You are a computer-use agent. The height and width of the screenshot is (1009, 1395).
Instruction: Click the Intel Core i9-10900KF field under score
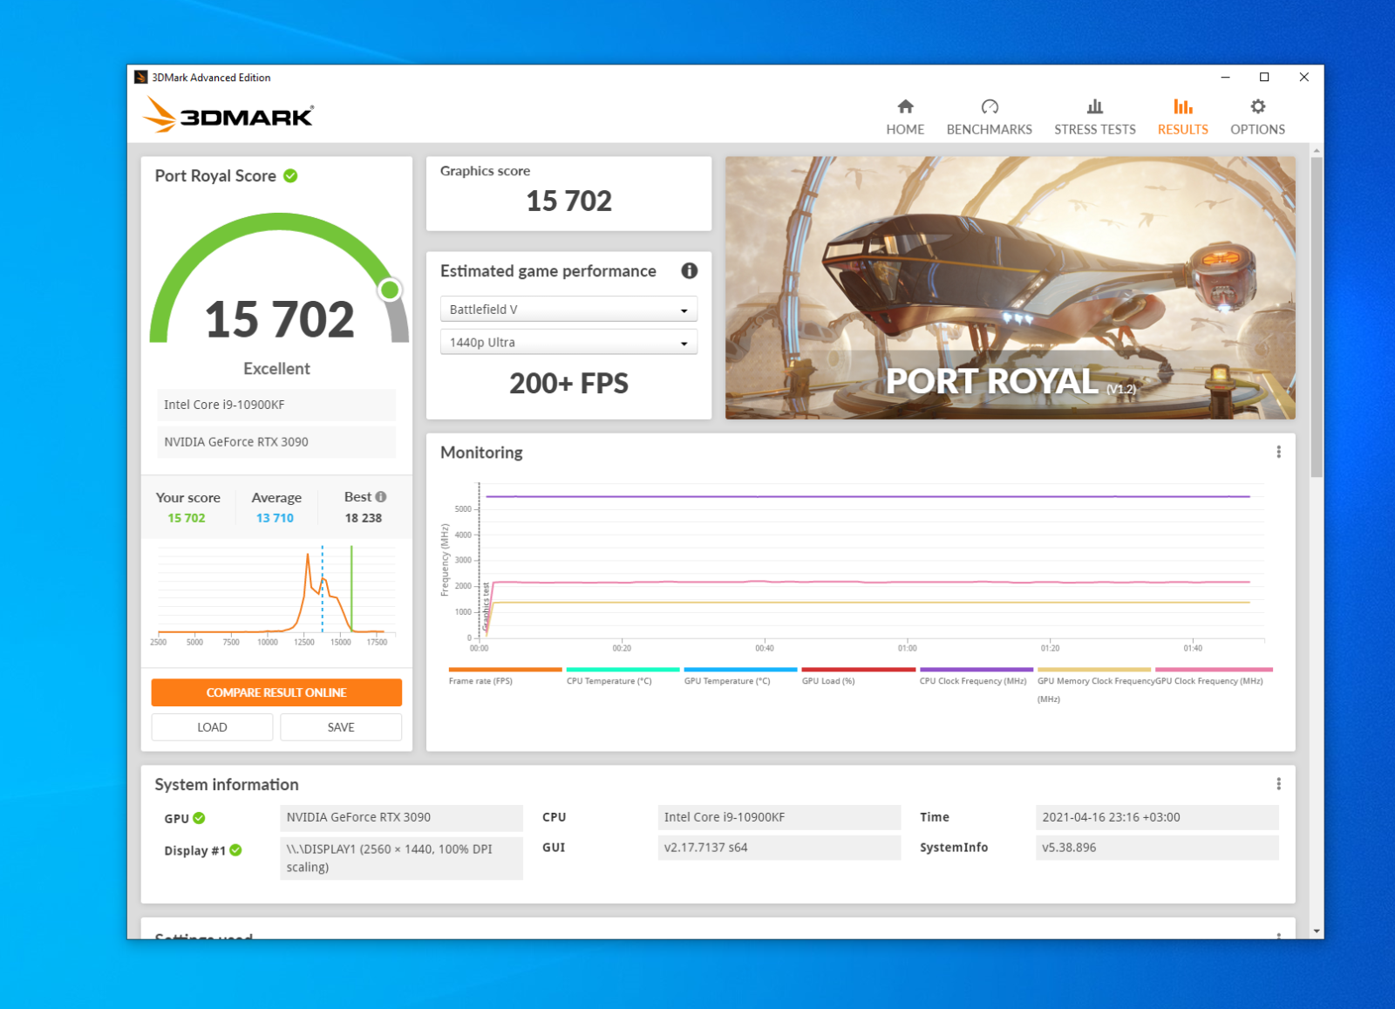coord(276,405)
